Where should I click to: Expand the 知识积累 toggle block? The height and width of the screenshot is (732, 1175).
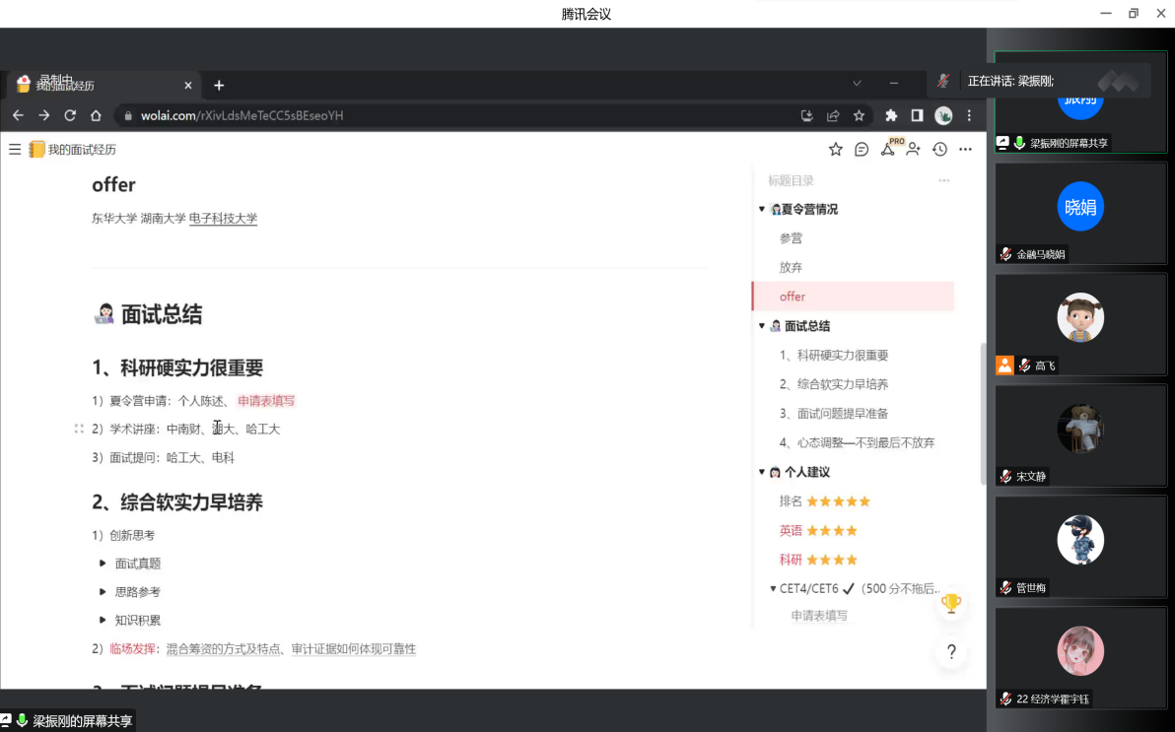103,621
